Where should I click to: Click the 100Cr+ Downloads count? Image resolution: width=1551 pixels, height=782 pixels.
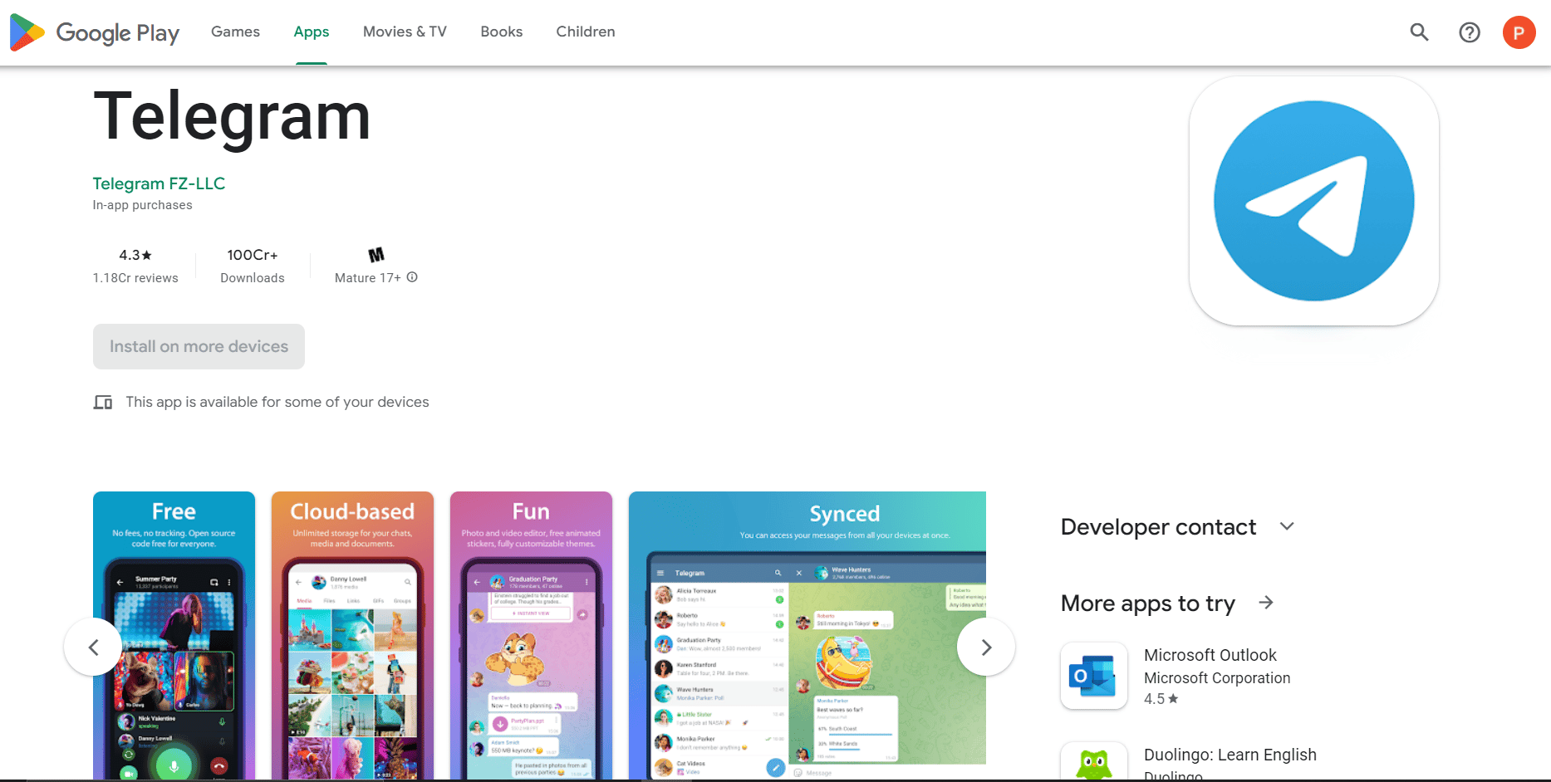253,255
